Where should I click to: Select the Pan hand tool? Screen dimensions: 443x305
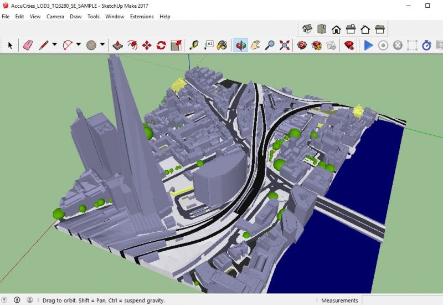click(x=255, y=45)
